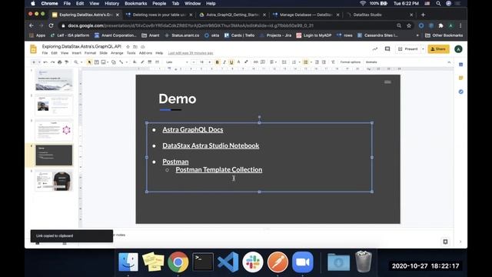Click the move to folder icon

(x=135, y=46)
